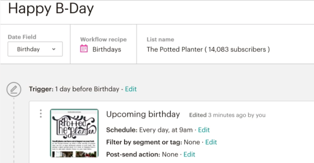314x163 pixels.
Task: Click the List name heading
Action: 160,40
